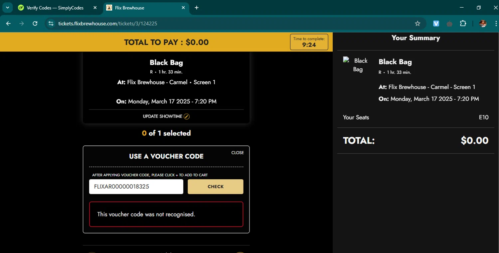499x253 pixels.
Task: Click the pencil icon next to Update Showtime
Action: [187, 117]
